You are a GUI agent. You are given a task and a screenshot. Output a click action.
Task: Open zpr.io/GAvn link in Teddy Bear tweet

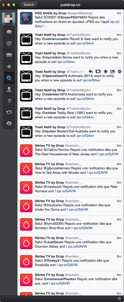[x=85, y=117]
